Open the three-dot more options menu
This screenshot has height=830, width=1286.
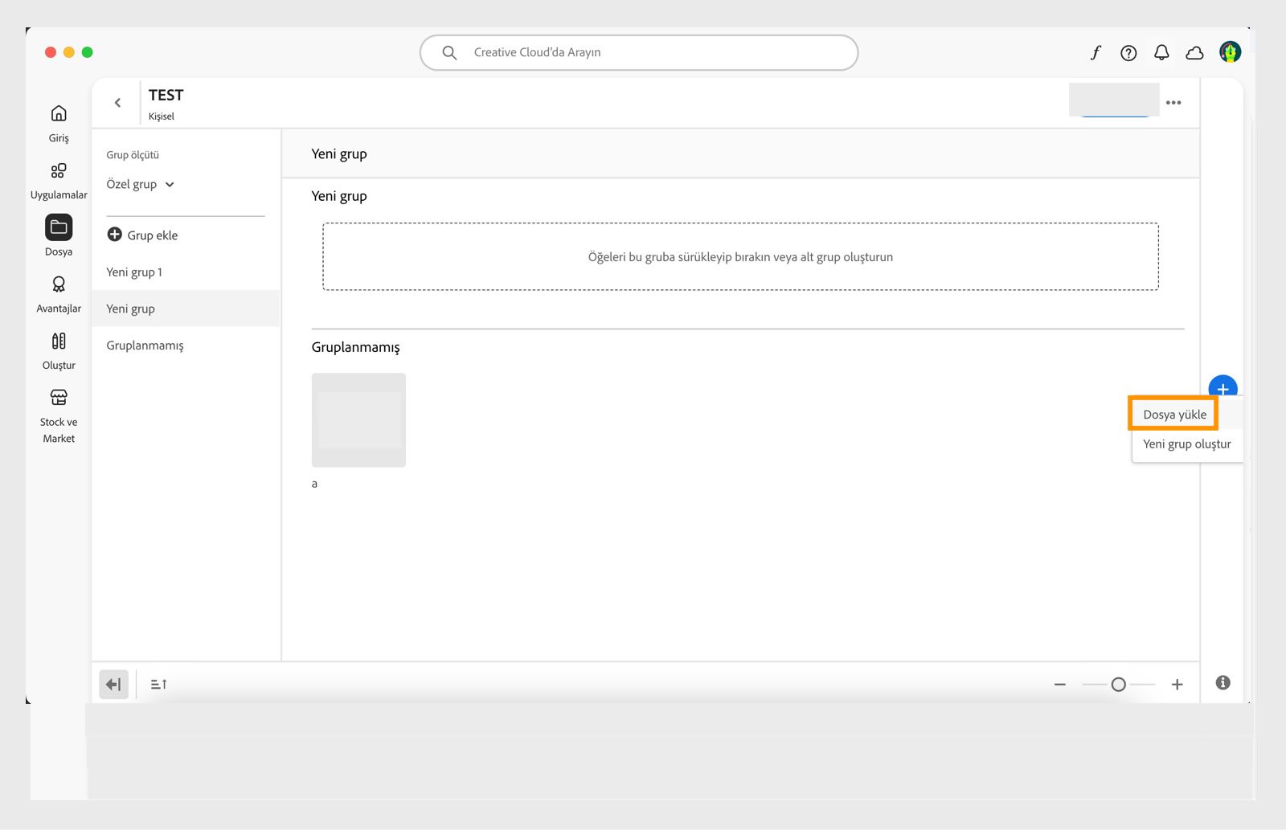pos(1173,103)
